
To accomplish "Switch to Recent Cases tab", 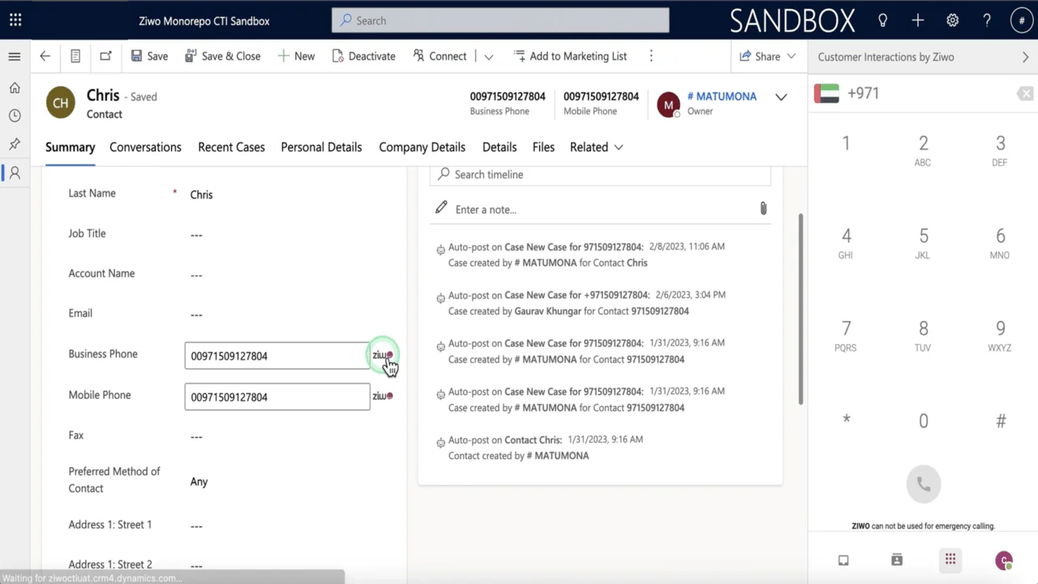I will (231, 147).
